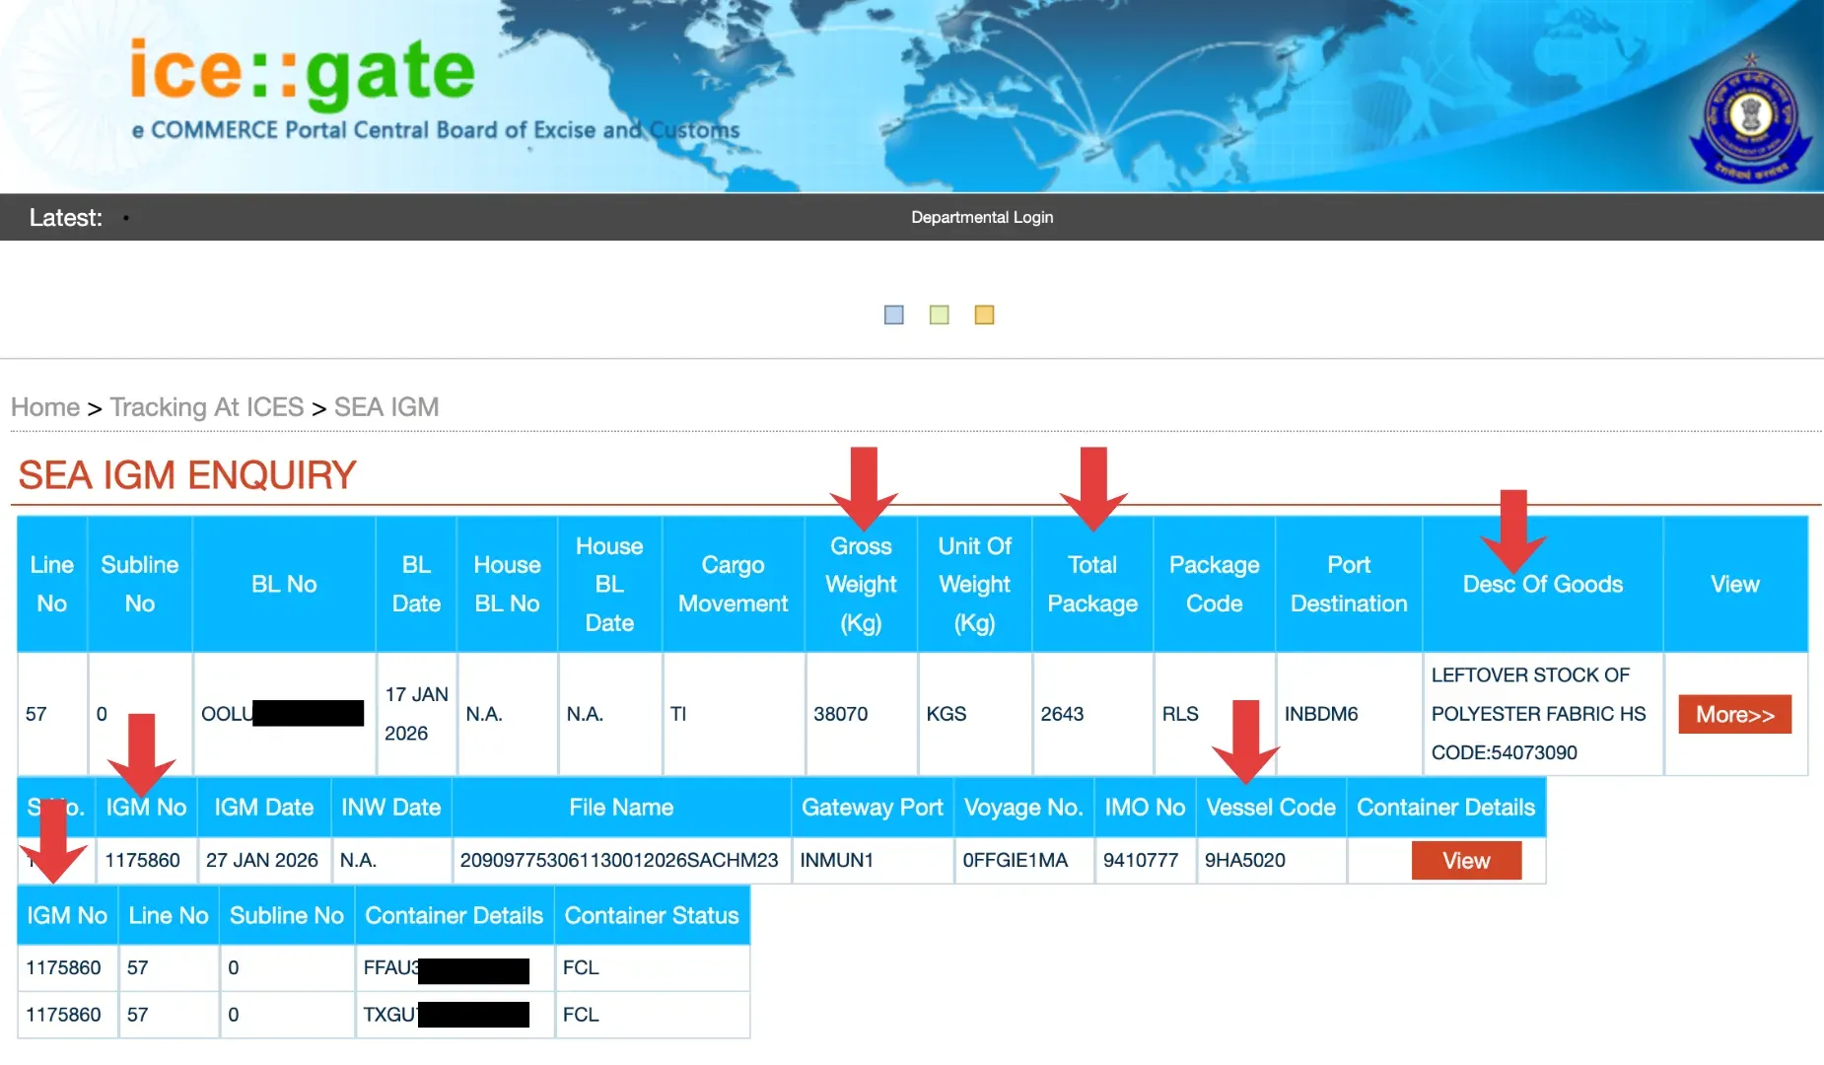Click the SEA IGM breadcrumb item

pyautogui.click(x=386, y=407)
